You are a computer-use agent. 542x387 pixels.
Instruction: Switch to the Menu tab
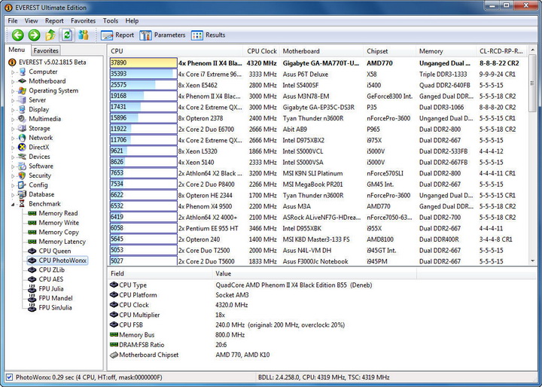[x=17, y=50]
